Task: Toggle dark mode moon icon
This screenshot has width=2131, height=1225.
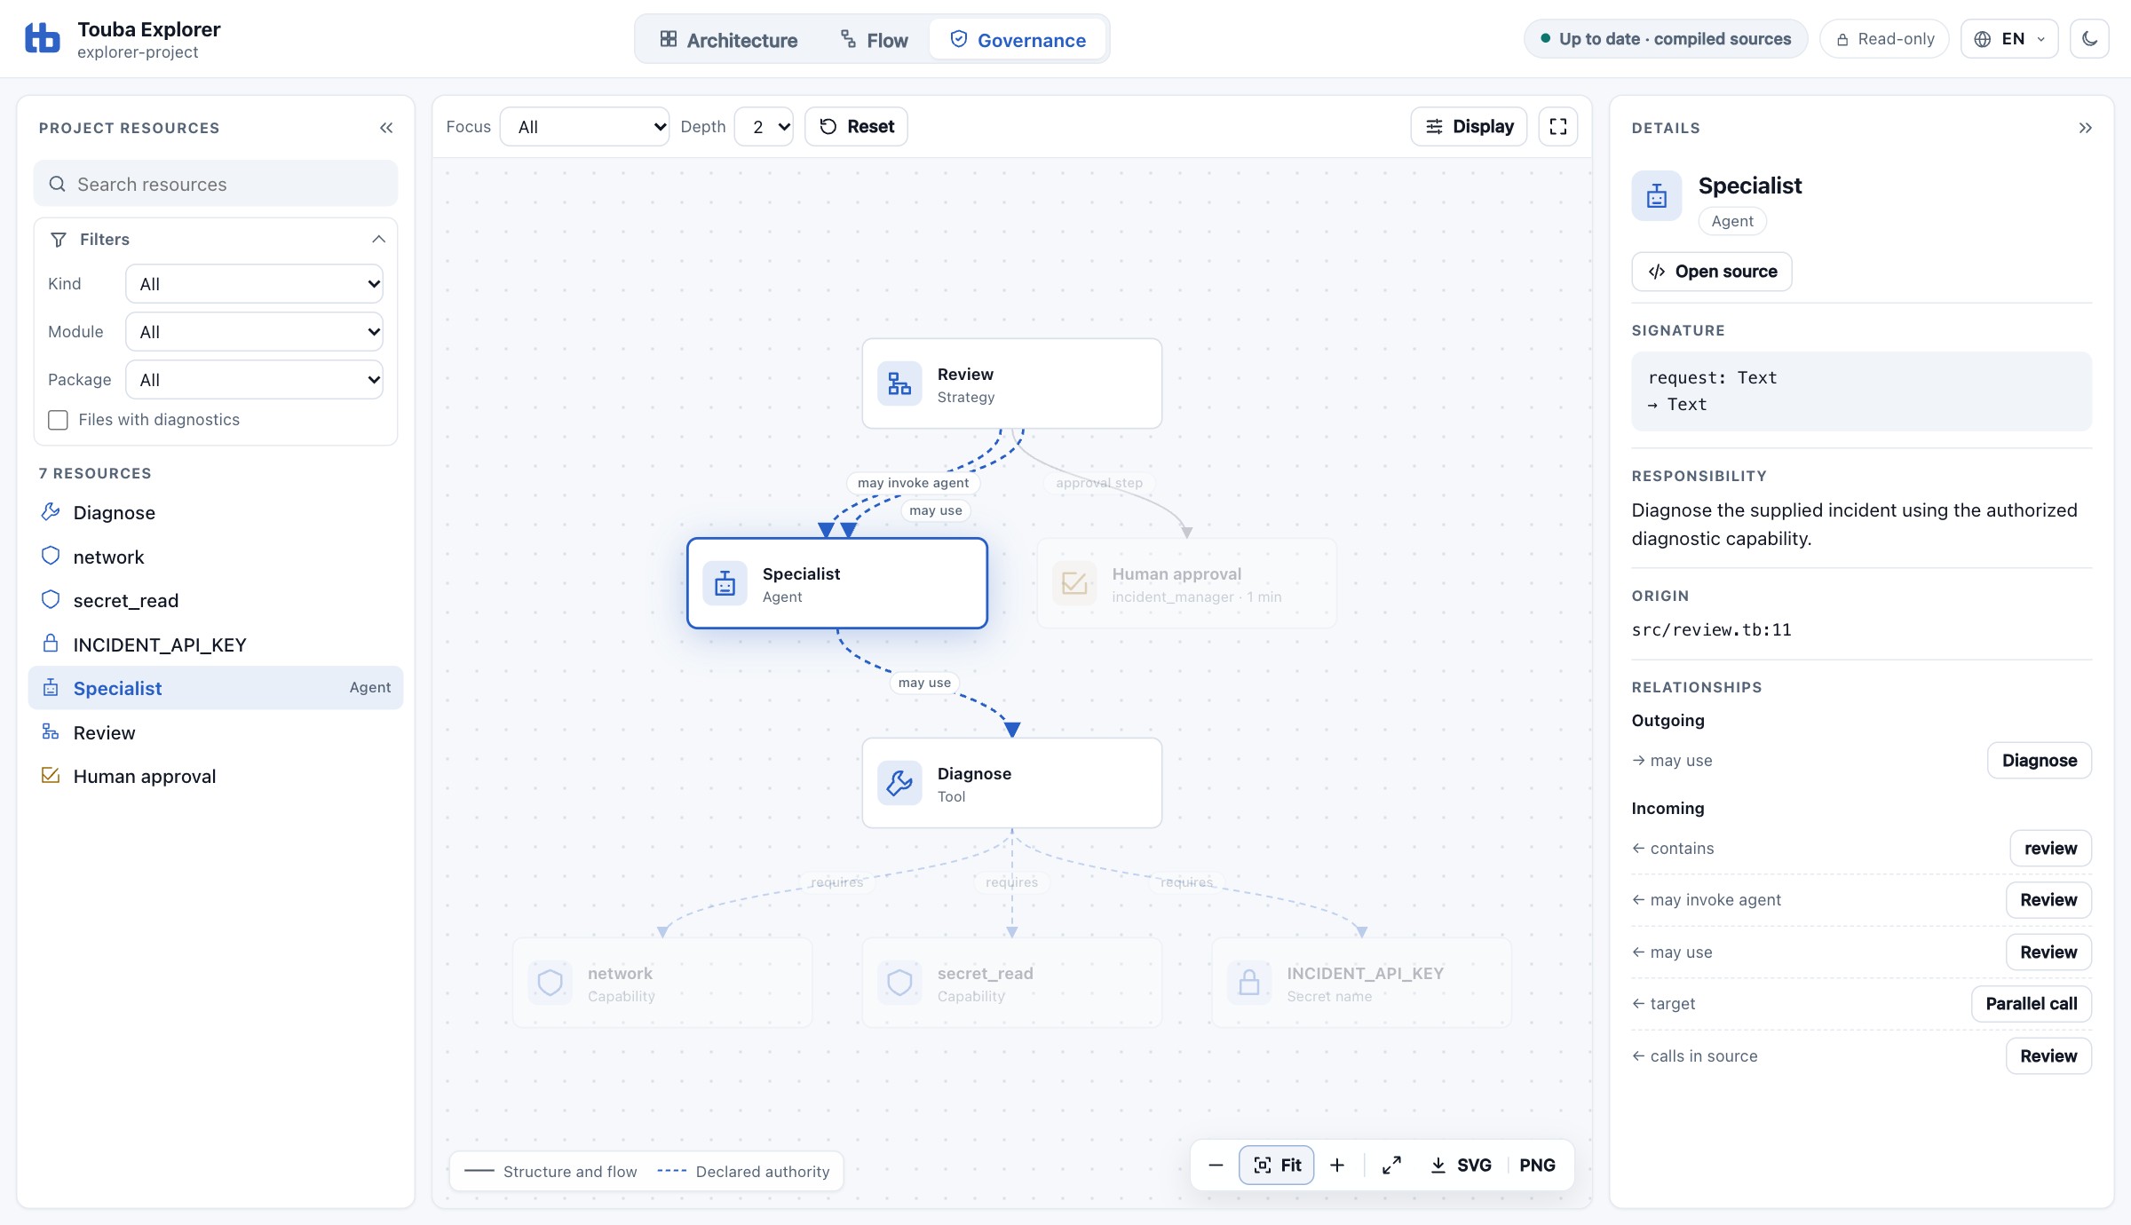Action: pyautogui.click(x=2089, y=39)
